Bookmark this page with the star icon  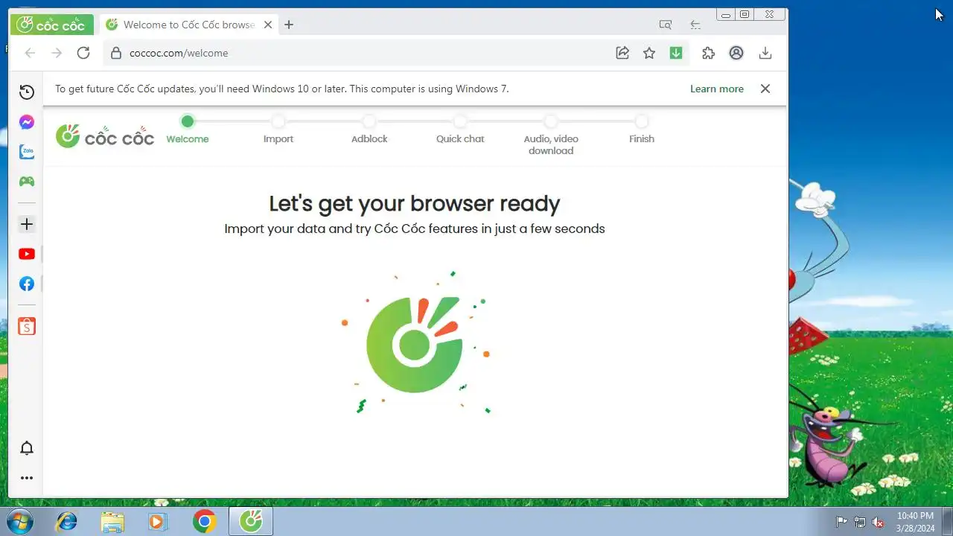tap(649, 53)
